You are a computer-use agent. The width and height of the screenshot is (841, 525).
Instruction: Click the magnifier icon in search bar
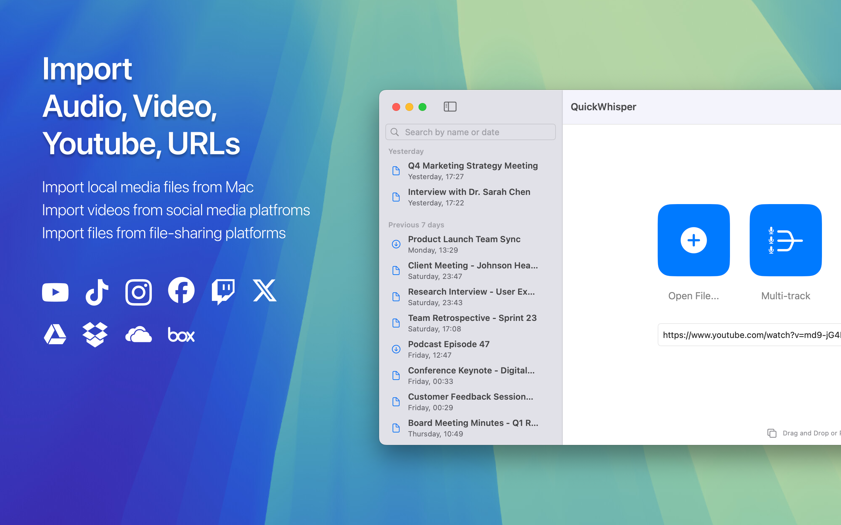point(395,132)
